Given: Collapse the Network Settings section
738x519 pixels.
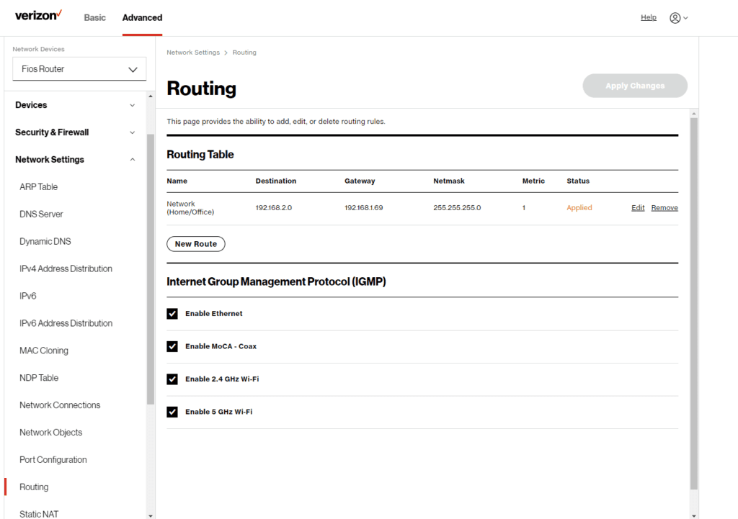Looking at the screenshot, I should point(75,159).
